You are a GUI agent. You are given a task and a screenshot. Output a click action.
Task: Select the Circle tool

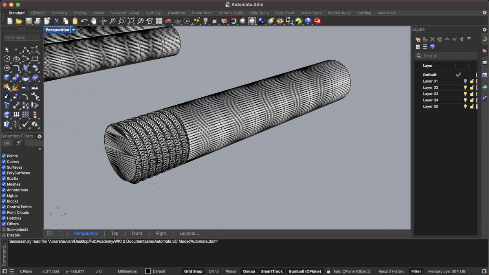click(7, 59)
